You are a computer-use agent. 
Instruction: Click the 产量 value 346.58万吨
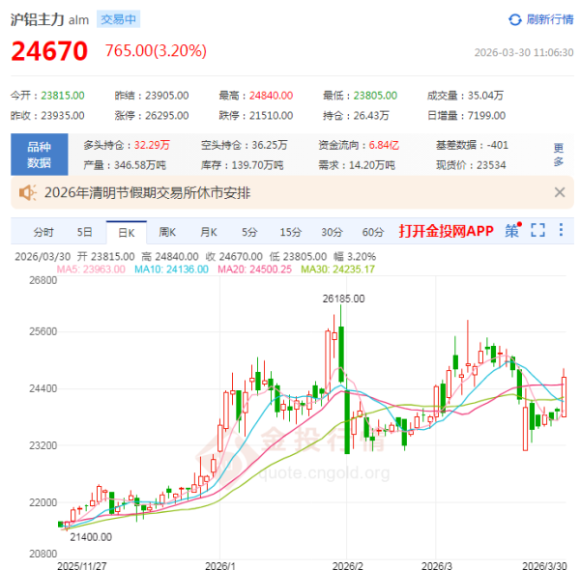coord(140,165)
